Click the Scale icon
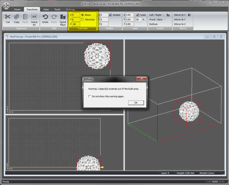 point(138,15)
